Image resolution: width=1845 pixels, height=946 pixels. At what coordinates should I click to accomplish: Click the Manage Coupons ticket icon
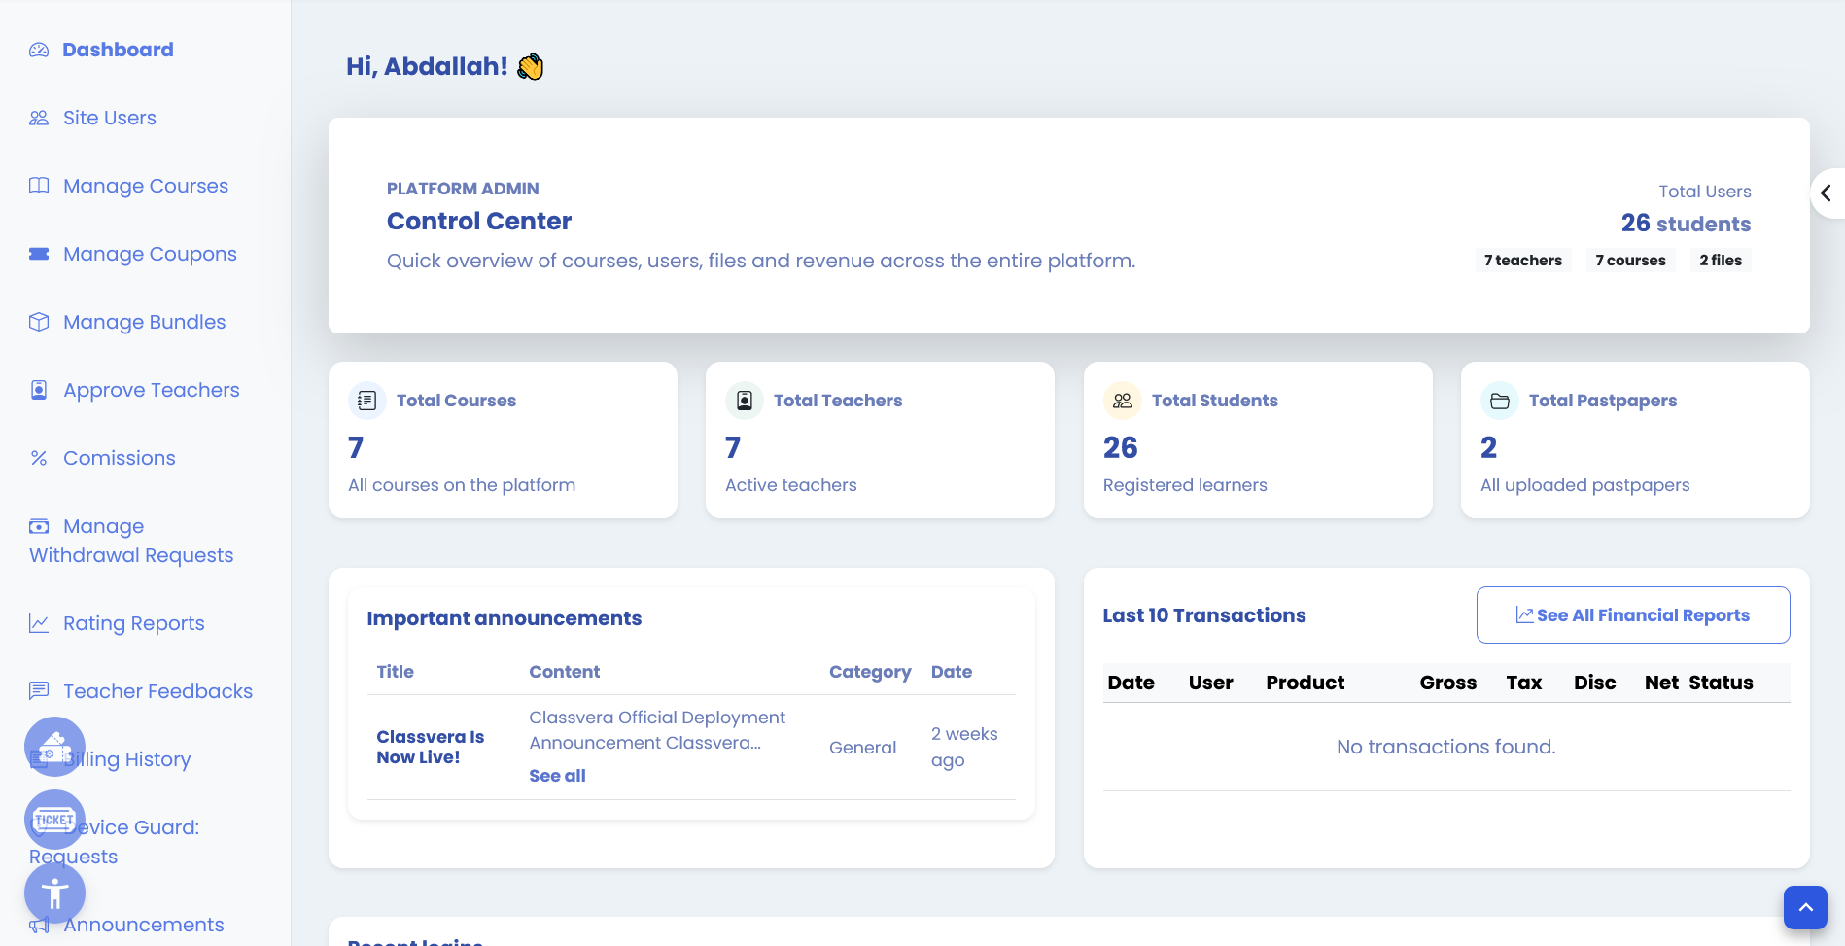pos(38,253)
